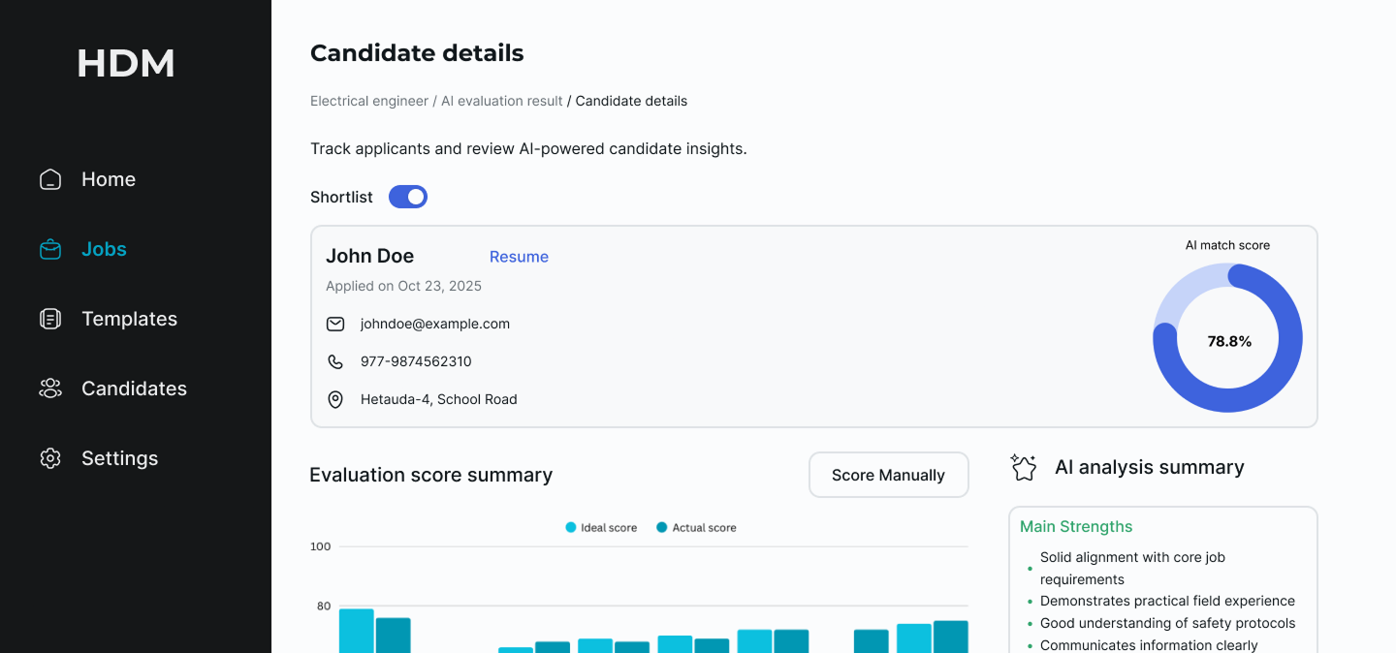Navigate to Electrical engineer in the breadcrumb
This screenshot has width=1396, height=653.
pos(369,101)
